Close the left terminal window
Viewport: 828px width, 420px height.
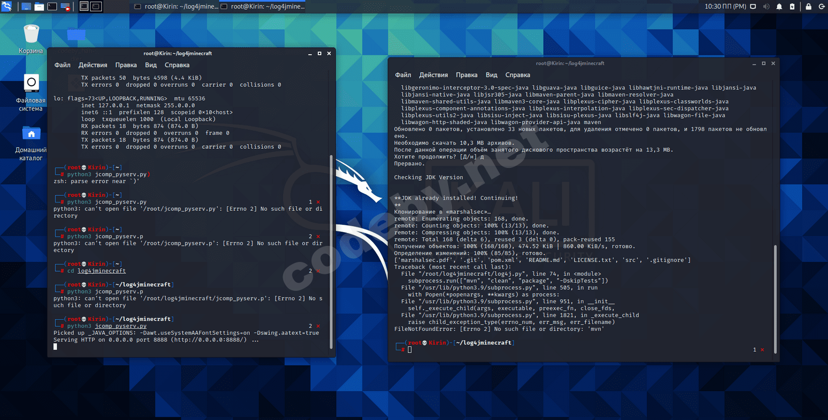[329, 54]
